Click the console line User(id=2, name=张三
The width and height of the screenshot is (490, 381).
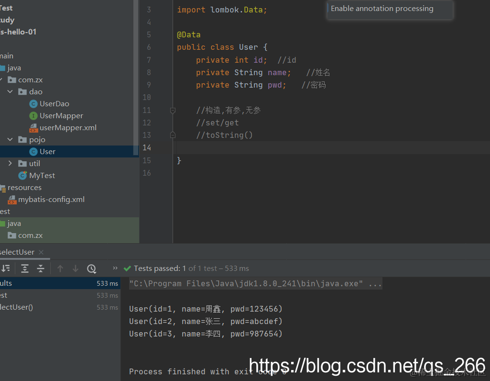coord(206,322)
